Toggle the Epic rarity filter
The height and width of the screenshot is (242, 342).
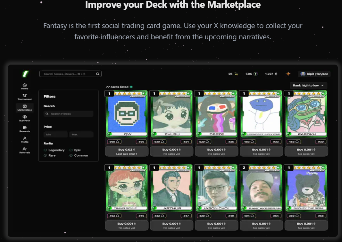71,150
